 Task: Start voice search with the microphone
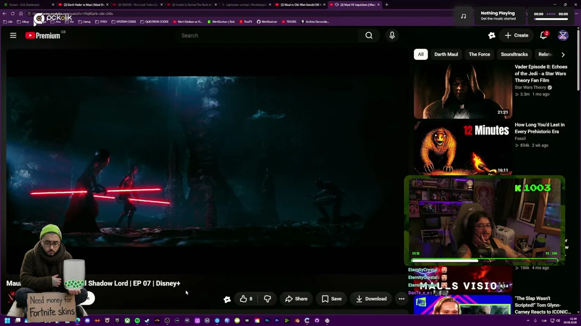[x=392, y=35]
